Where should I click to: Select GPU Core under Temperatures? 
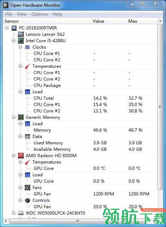(x=80, y=168)
